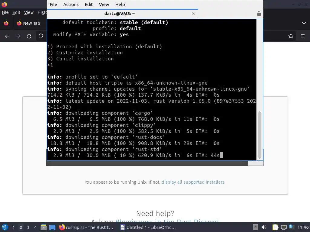Screen dimensions: 310x232
Task: Switch to rustup.rs Firefox taskbar entry
Action: coord(86,227)
